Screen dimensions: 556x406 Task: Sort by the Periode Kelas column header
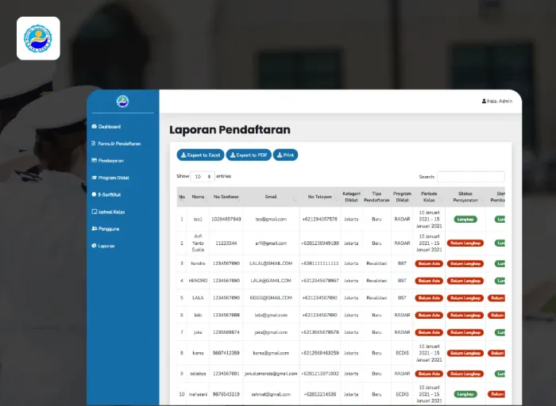[429, 197]
